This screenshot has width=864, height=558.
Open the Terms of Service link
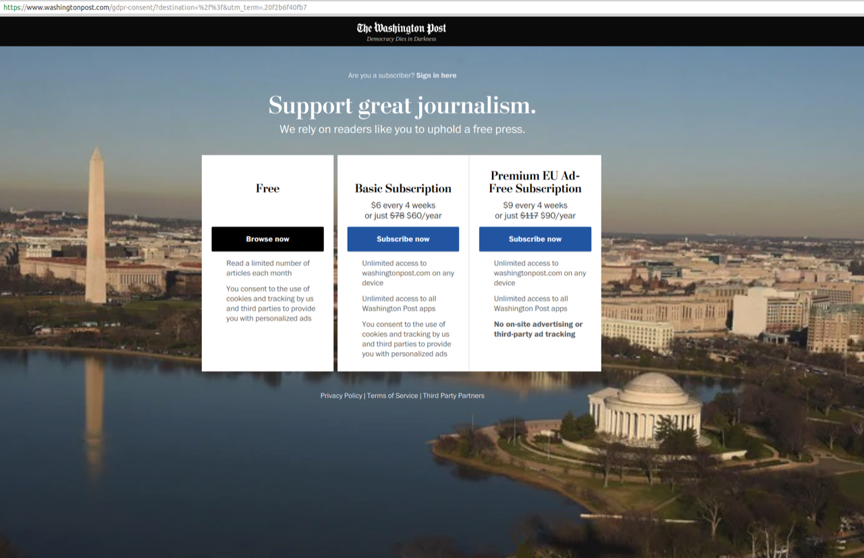click(392, 396)
